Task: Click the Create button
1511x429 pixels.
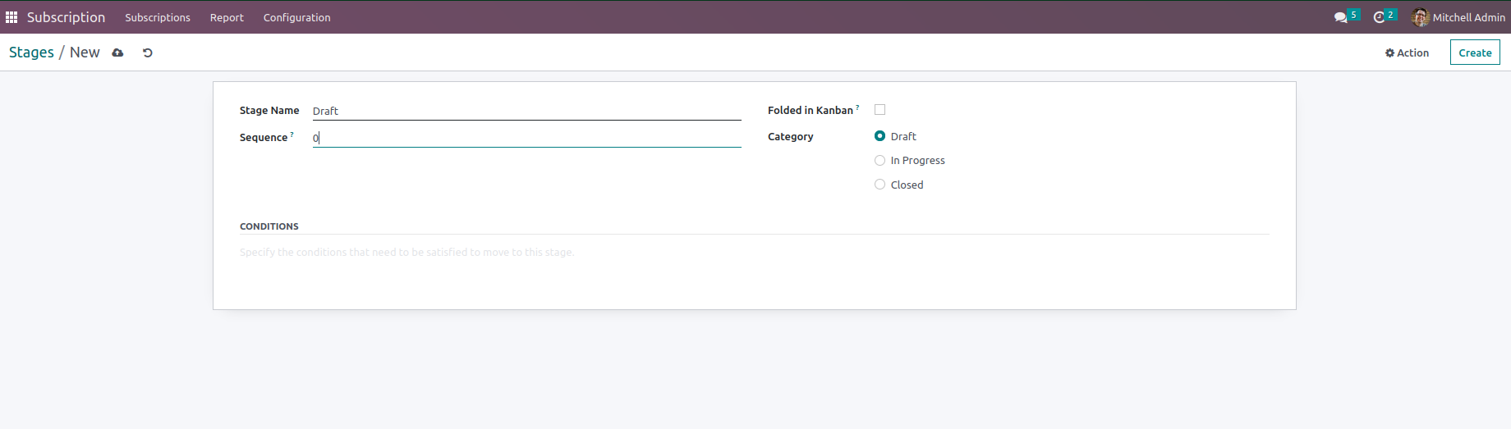Action: [1475, 52]
